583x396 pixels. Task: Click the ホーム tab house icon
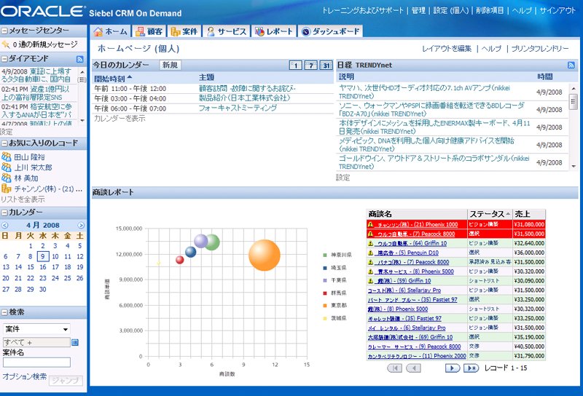[98, 31]
